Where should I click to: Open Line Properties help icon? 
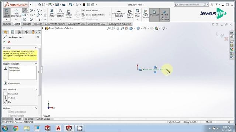pos(38,37)
